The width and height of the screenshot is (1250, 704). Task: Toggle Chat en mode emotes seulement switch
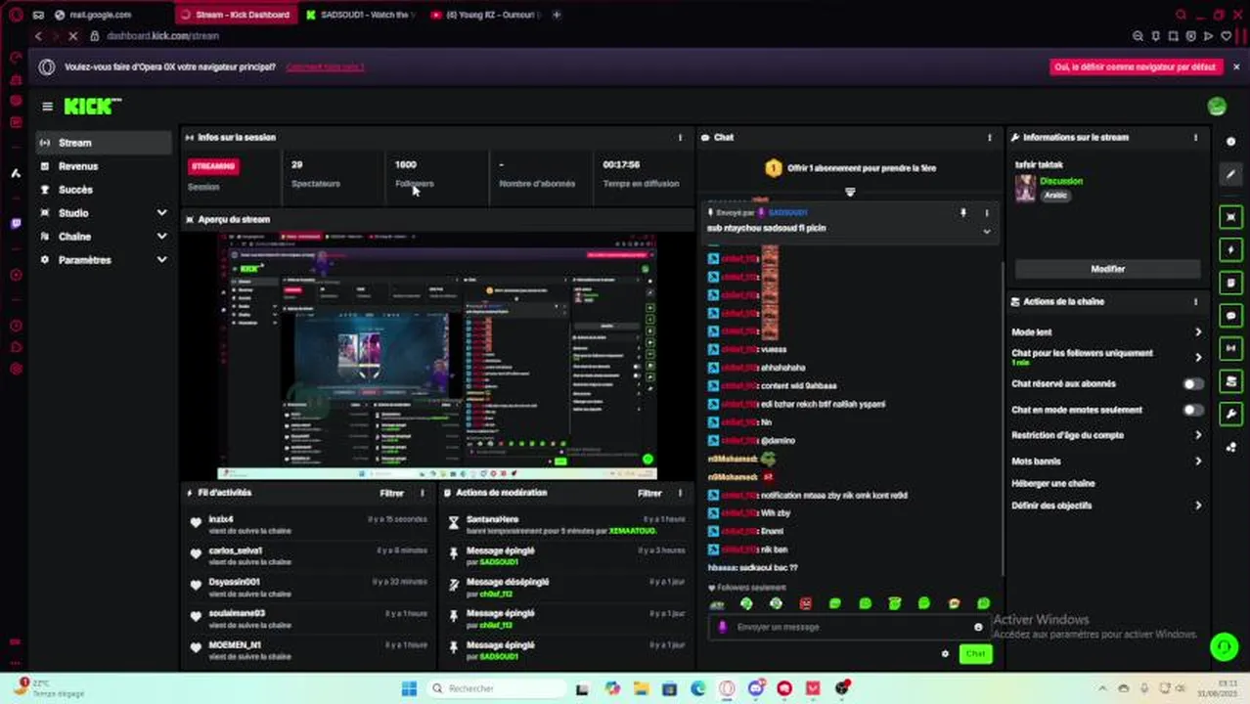point(1193,410)
